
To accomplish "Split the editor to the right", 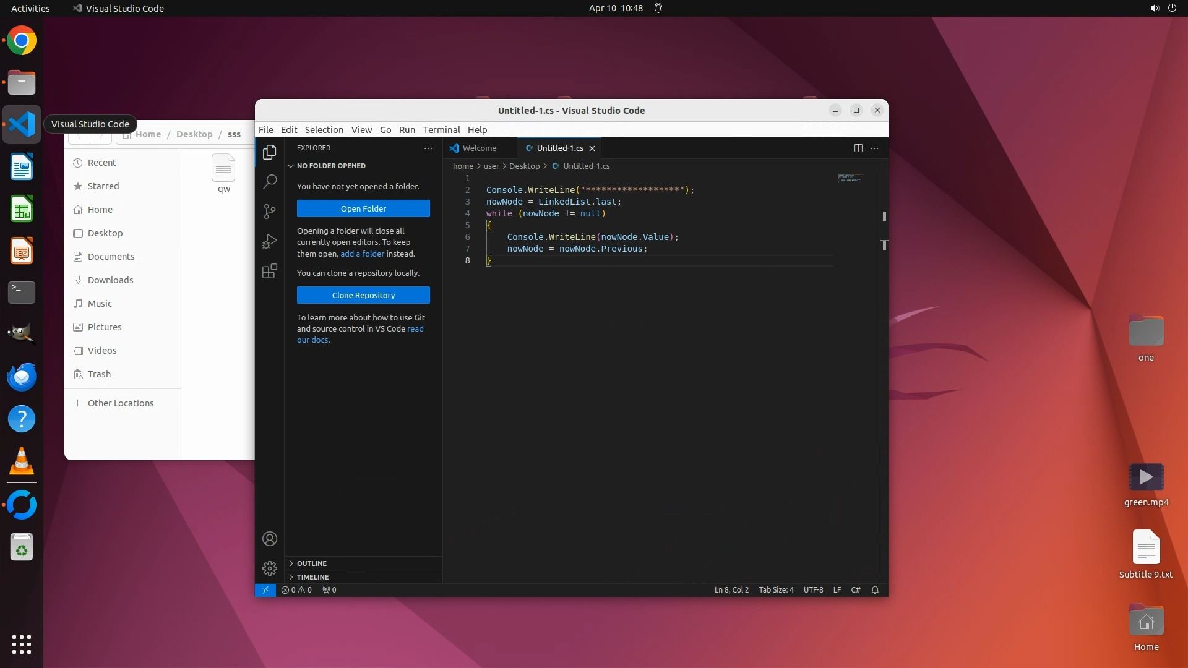I will (858, 148).
